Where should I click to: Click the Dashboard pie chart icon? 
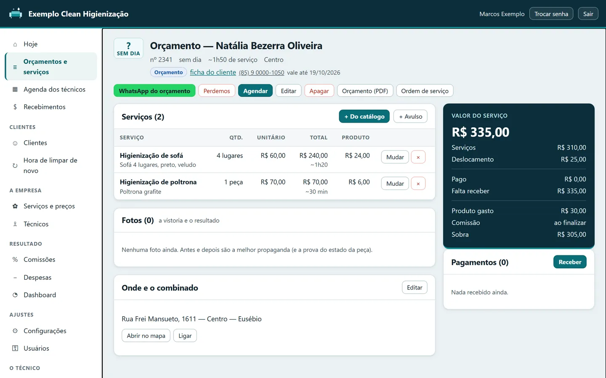[15, 295]
